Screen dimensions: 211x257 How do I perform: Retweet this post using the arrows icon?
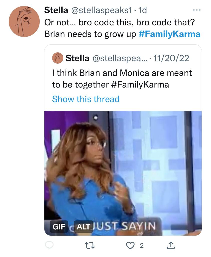point(90,246)
